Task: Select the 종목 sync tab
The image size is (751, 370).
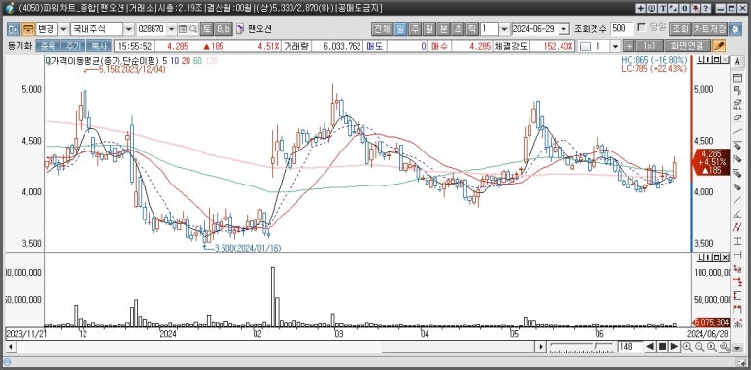Action: click(48, 46)
